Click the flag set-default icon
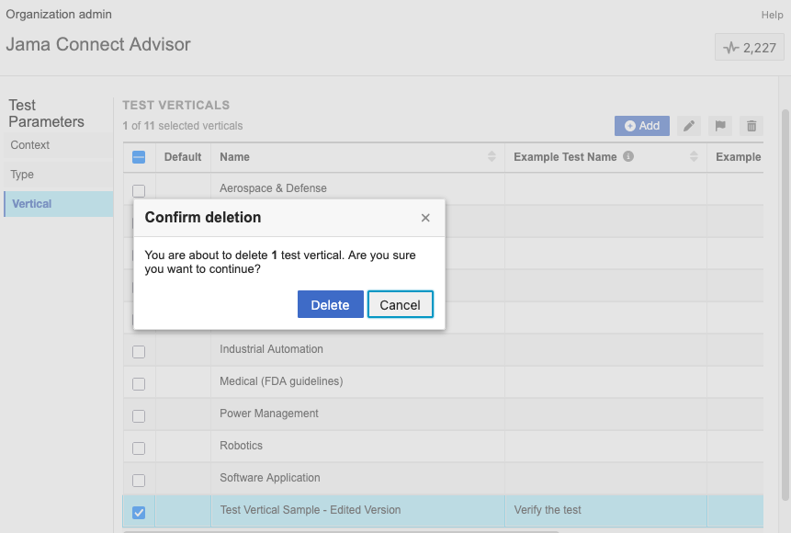Screen dimensions: 791x533 pyautogui.click(x=720, y=126)
